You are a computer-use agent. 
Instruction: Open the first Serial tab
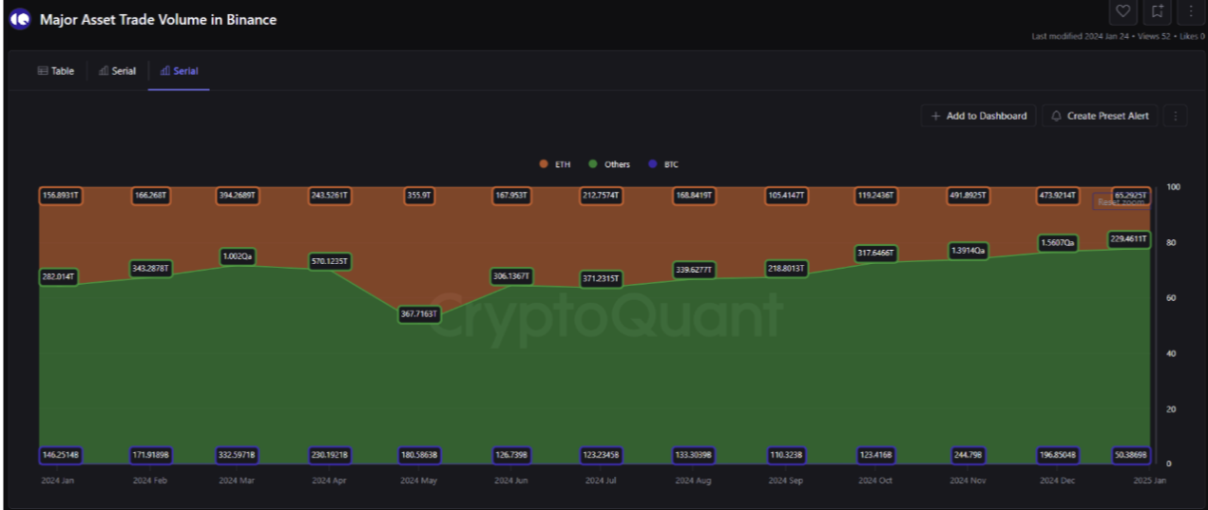[x=117, y=71]
